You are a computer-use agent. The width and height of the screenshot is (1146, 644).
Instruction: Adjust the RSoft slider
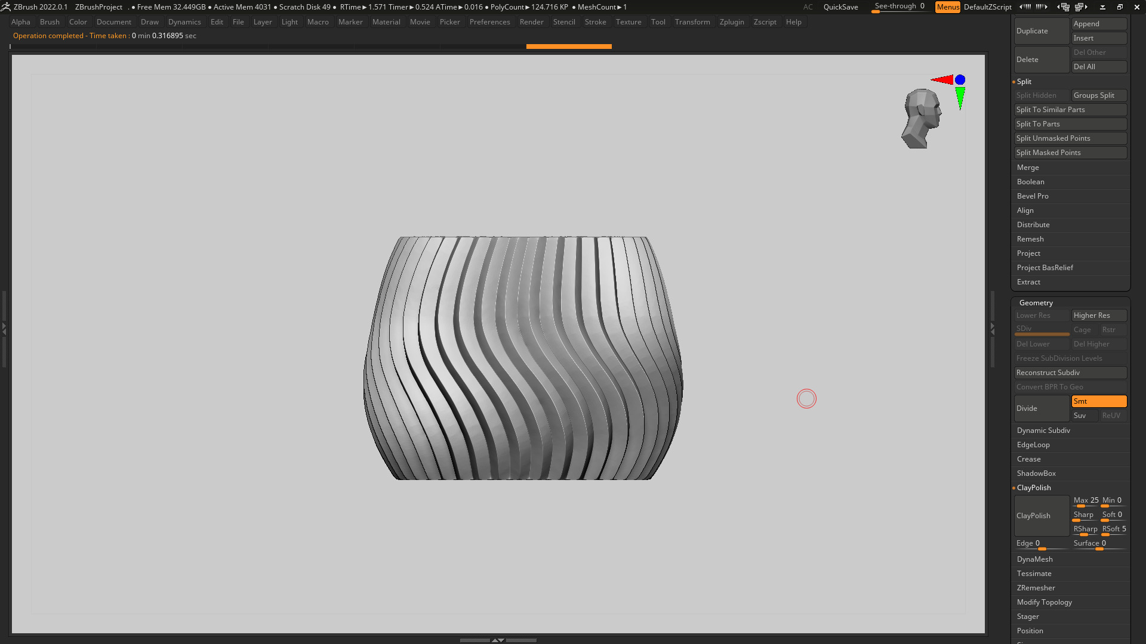coord(1114,530)
